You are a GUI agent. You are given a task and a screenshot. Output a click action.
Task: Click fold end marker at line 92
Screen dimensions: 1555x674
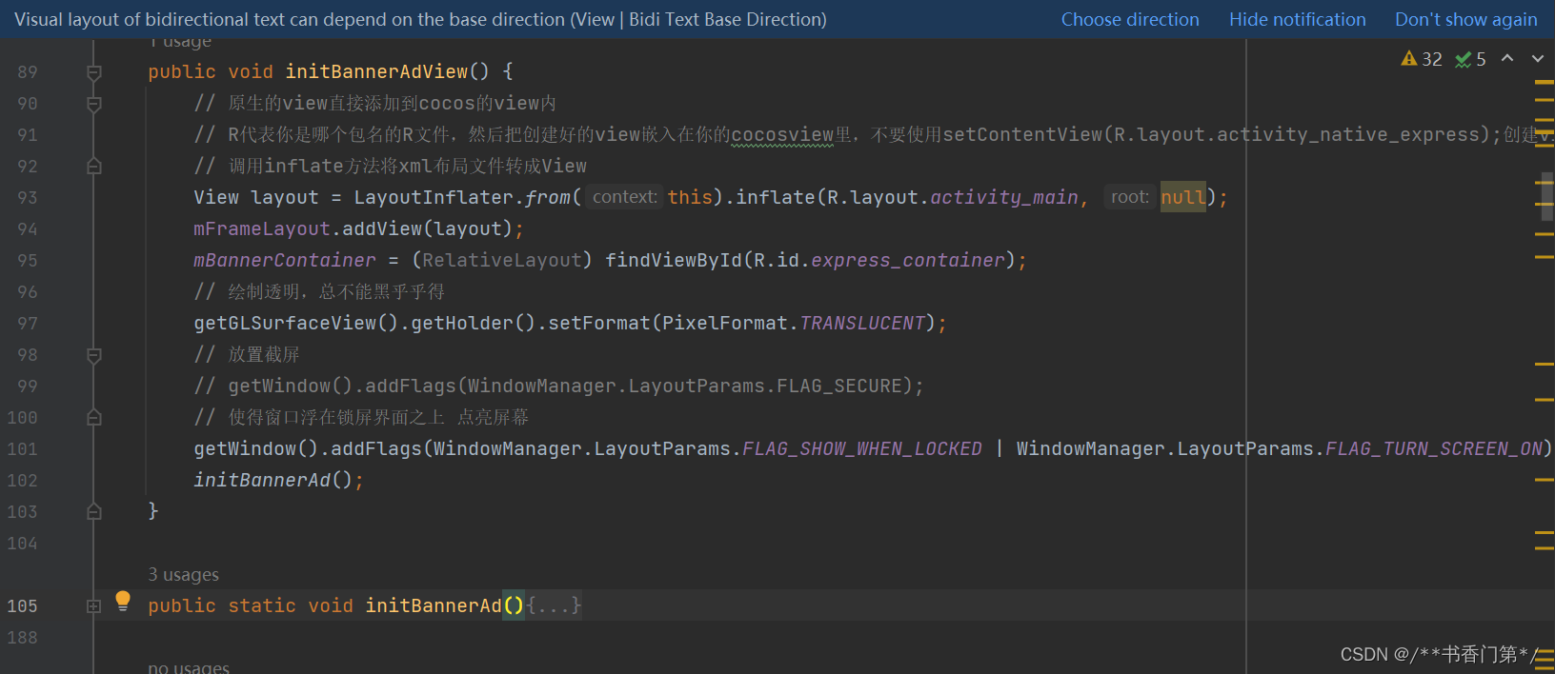(93, 167)
